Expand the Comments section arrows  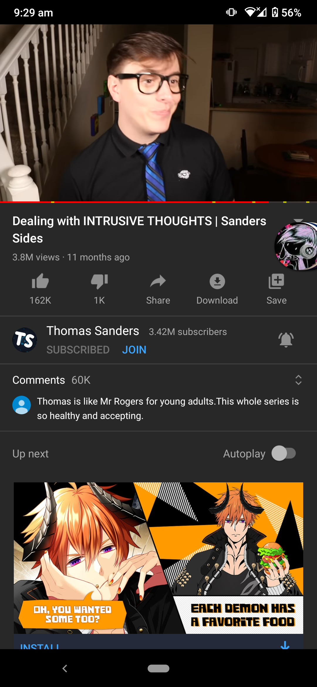point(299,380)
